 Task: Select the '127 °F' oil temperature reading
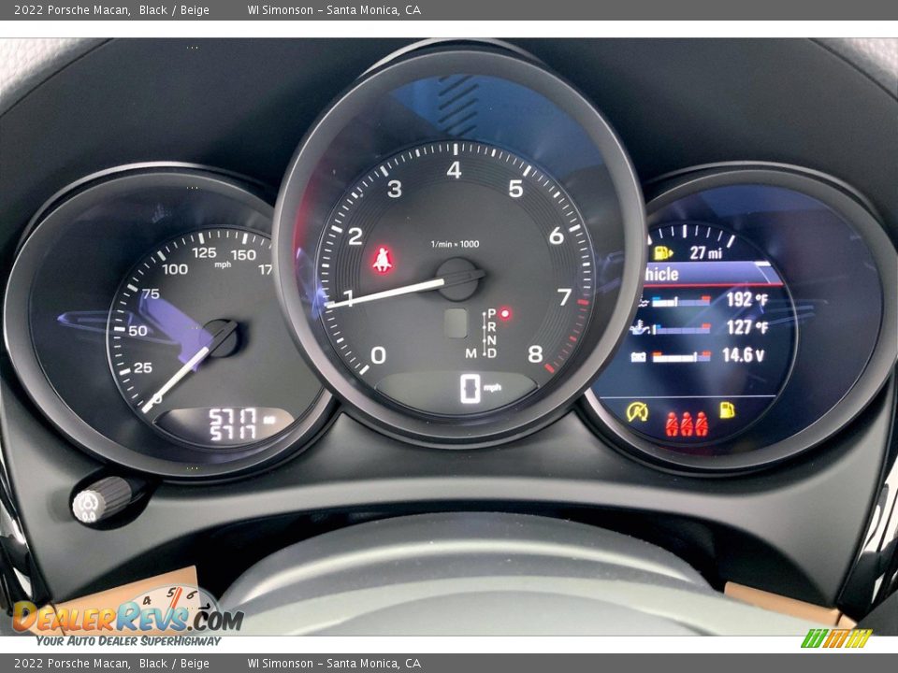click(746, 327)
